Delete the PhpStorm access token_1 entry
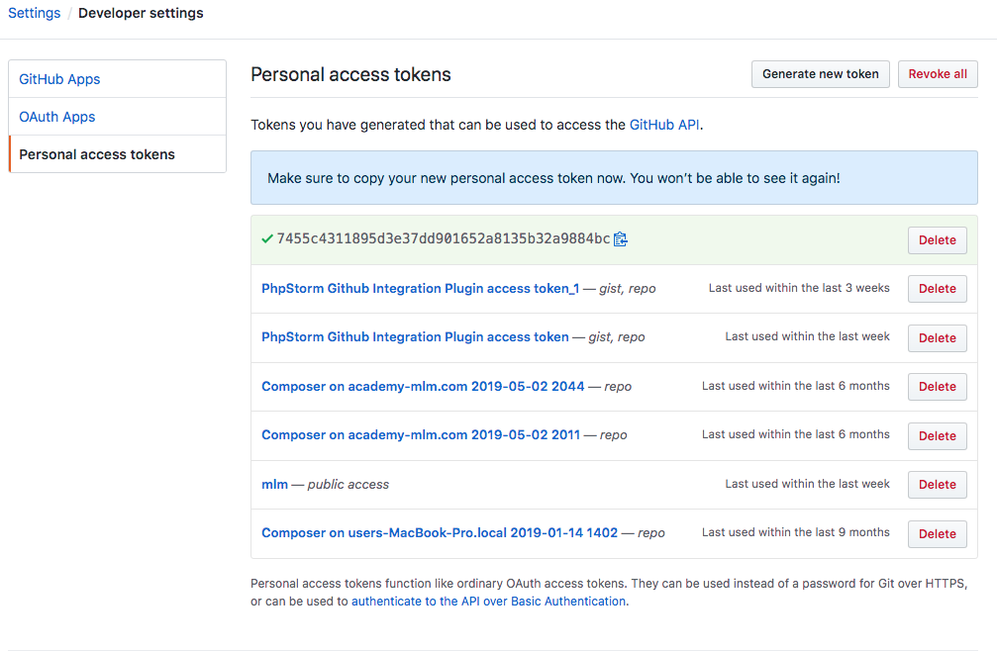Image resolution: width=997 pixels, height=652 pixels. 936,288
